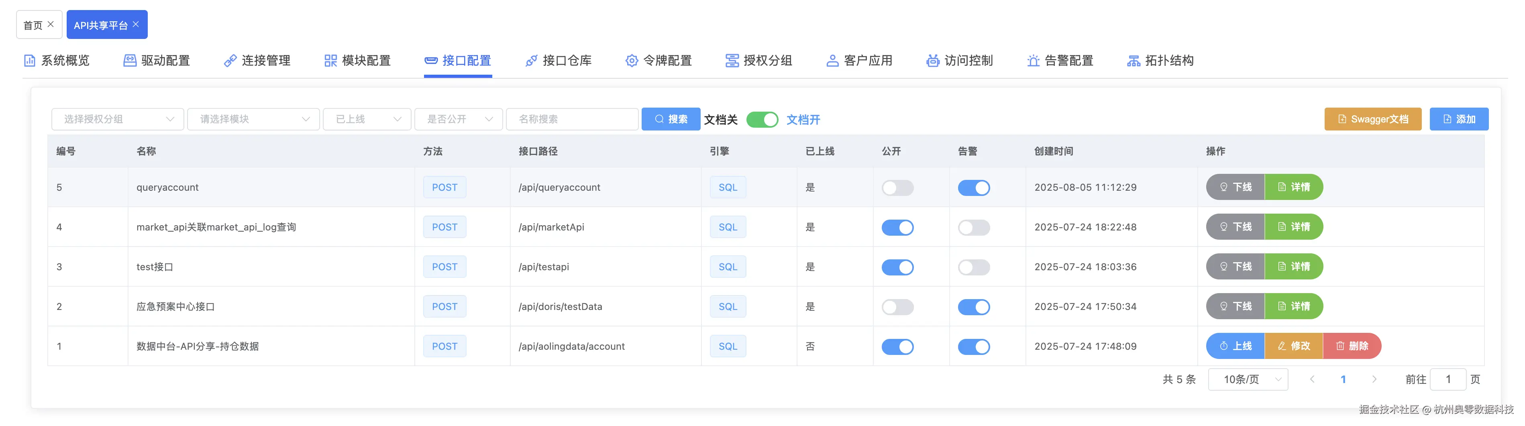This screenshot has height=426, width=1525.
Task: Toggle the 文档关/文档开 switch
Action: [x=762, y=120]
